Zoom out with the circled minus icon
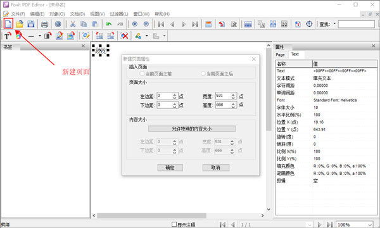This screenshot has width=380, height=228. [x=146, y=24]
